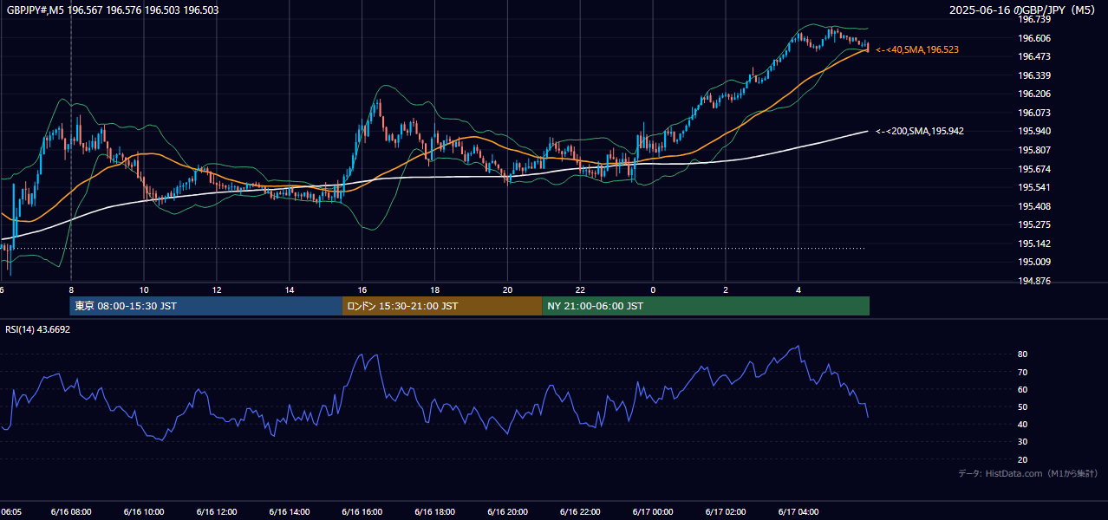This screenshot has height=520, width=1108.
Task: Click price level 195.674 on axis
Action: pyautogui.click(x=1035, y=169)
